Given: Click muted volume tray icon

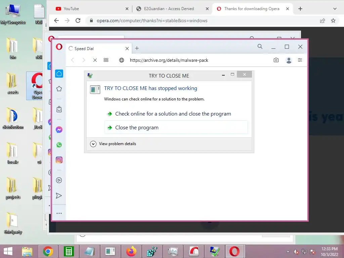Looking at the screenshot, I should point(296,252).
